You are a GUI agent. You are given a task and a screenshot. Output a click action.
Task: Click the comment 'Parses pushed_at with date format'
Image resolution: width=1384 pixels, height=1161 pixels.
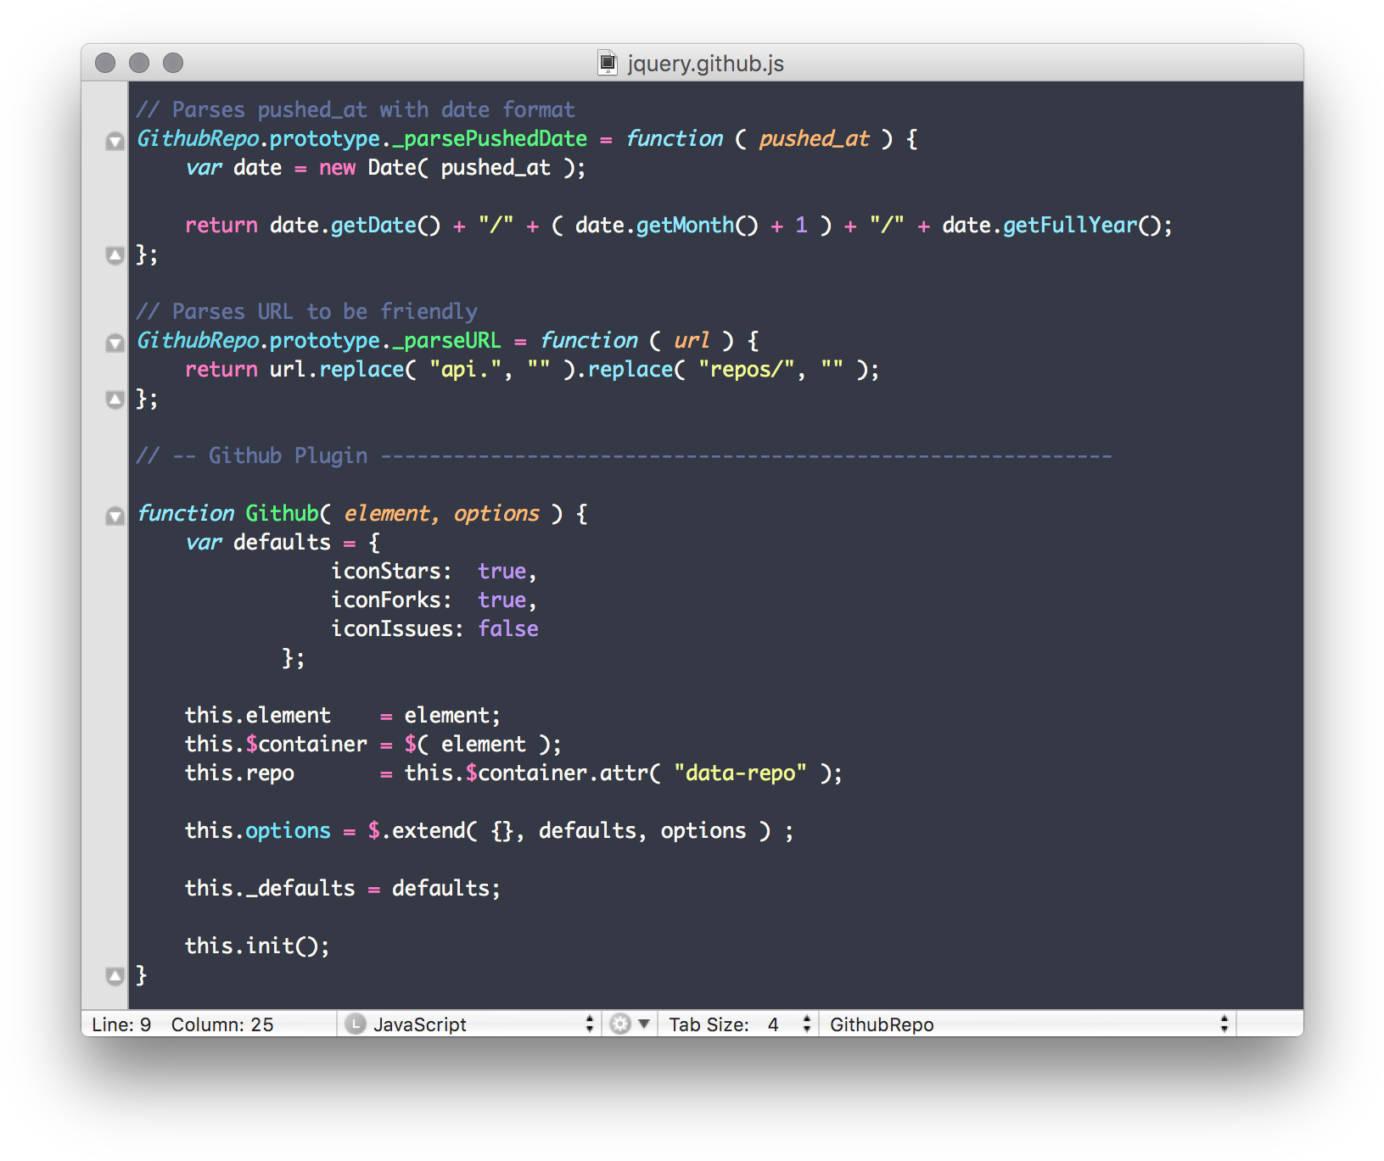click(x=356, y=109)
